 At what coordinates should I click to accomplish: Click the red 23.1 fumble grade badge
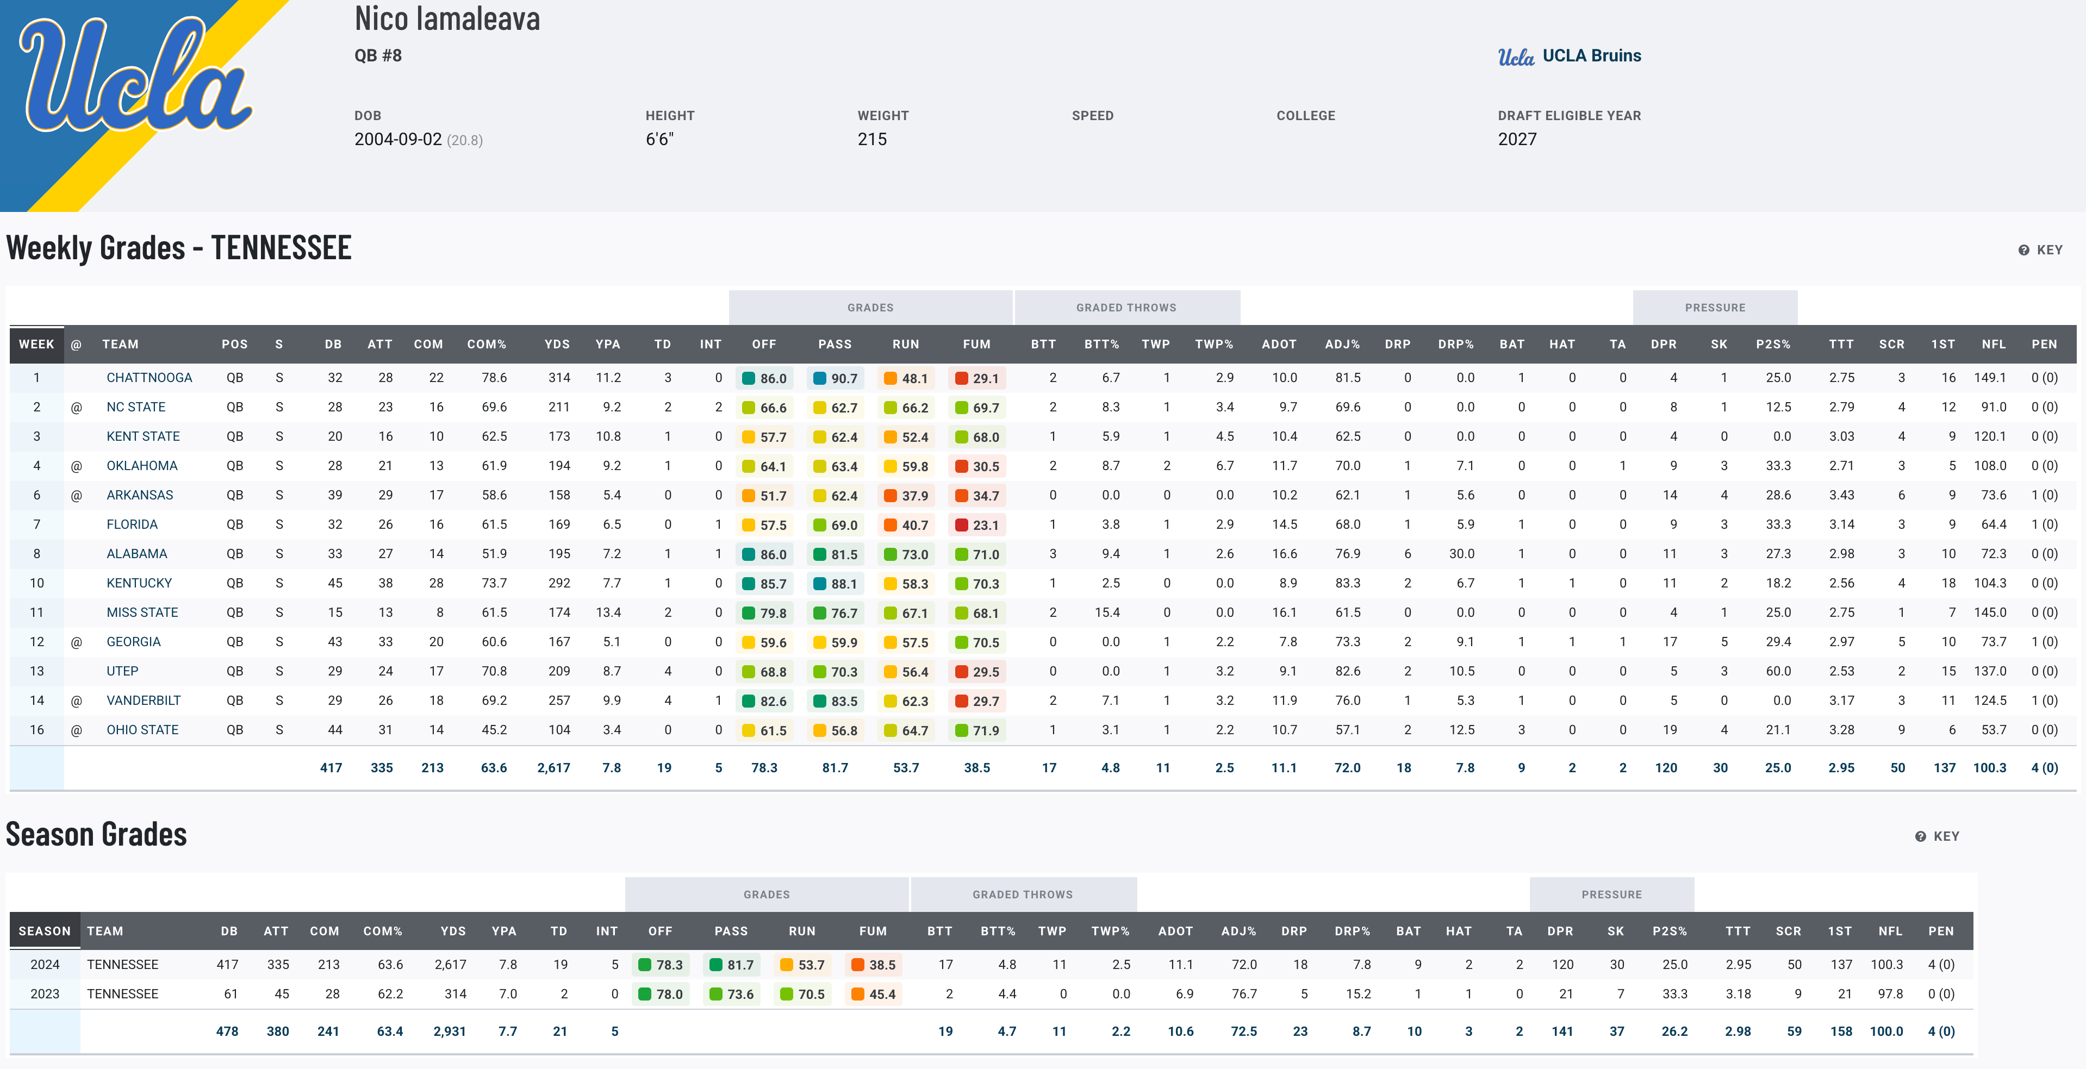[x=976, y=525]
